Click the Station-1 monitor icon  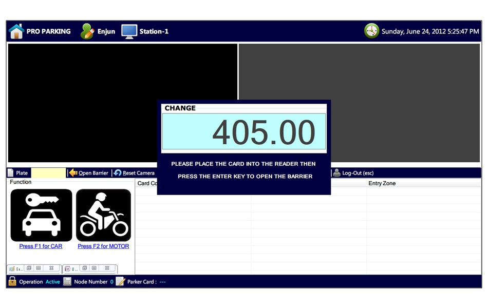pos(129,31)
